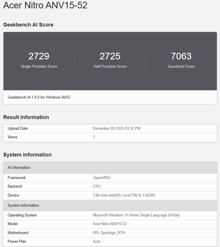
Task: Select the 2729 single precision score number
Action: pos(39,56)
